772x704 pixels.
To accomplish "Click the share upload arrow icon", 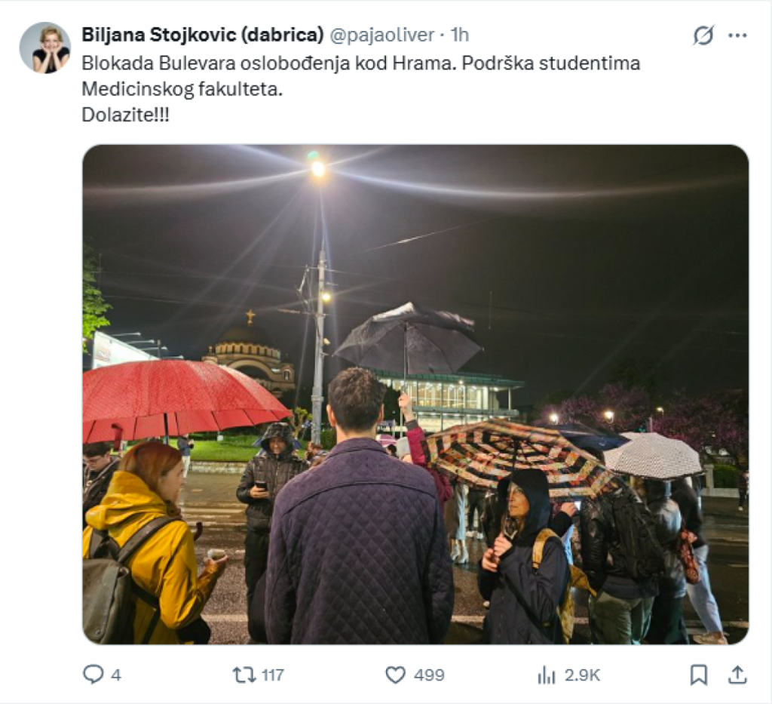I will click(x=737, y=674).
